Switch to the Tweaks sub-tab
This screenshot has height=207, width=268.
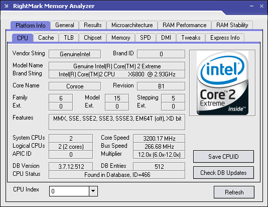pos(191,38)
